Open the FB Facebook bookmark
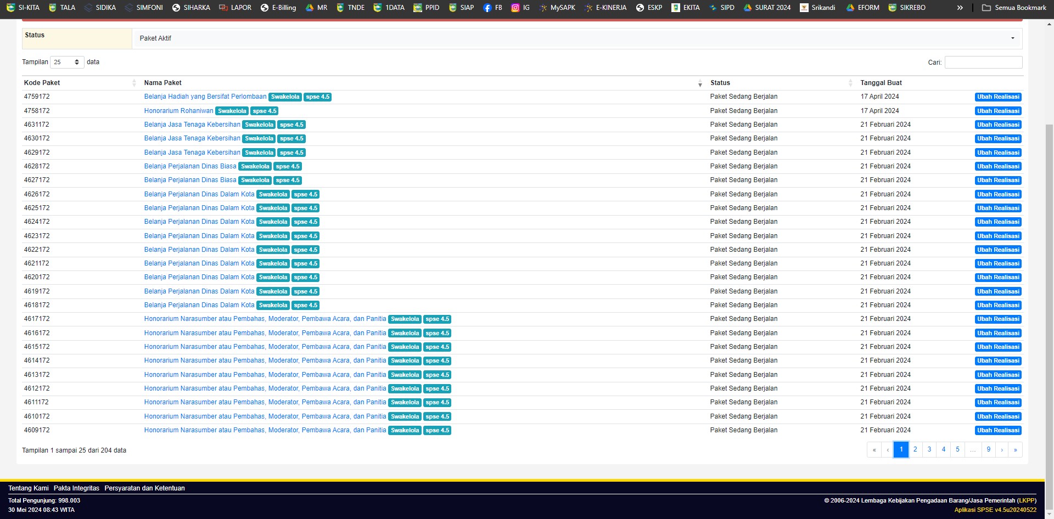Screen dimensions: 1054x519 pos(492,8)
